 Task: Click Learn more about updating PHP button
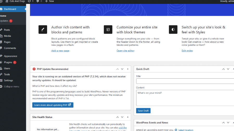tap(53, 105)
